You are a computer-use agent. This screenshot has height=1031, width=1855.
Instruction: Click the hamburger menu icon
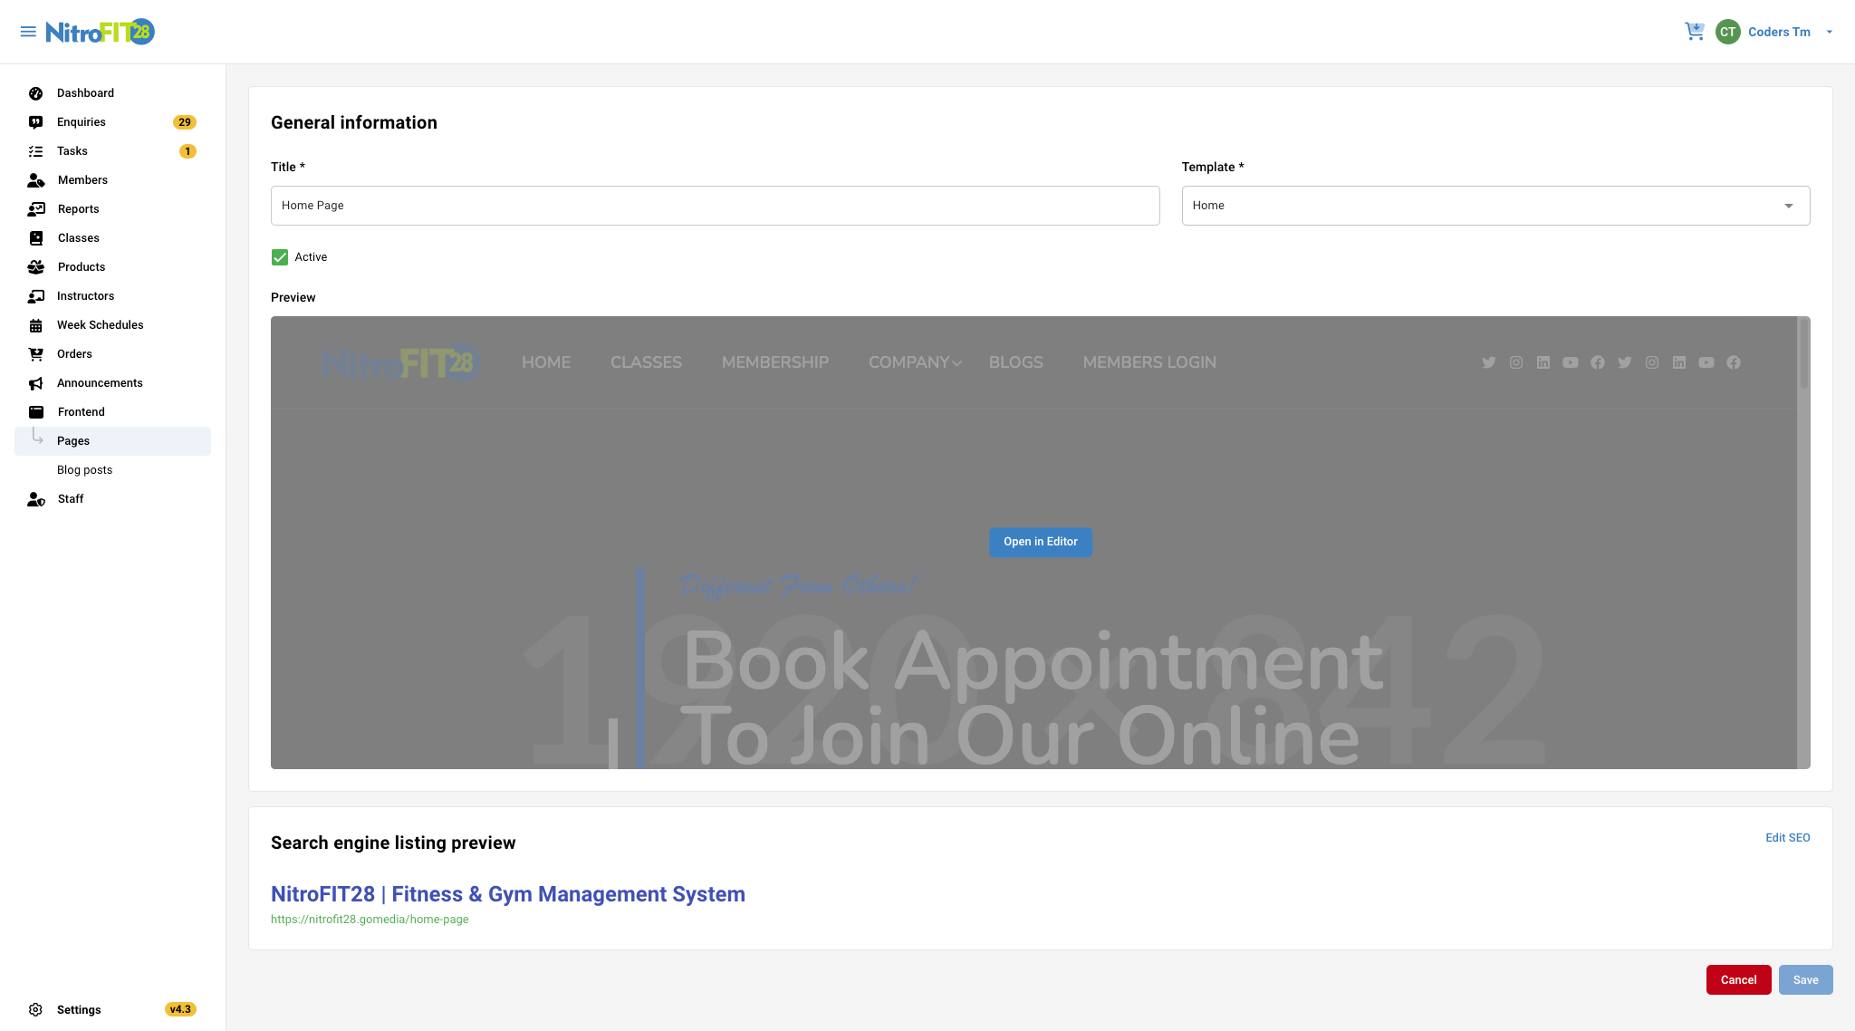[28, 32]
